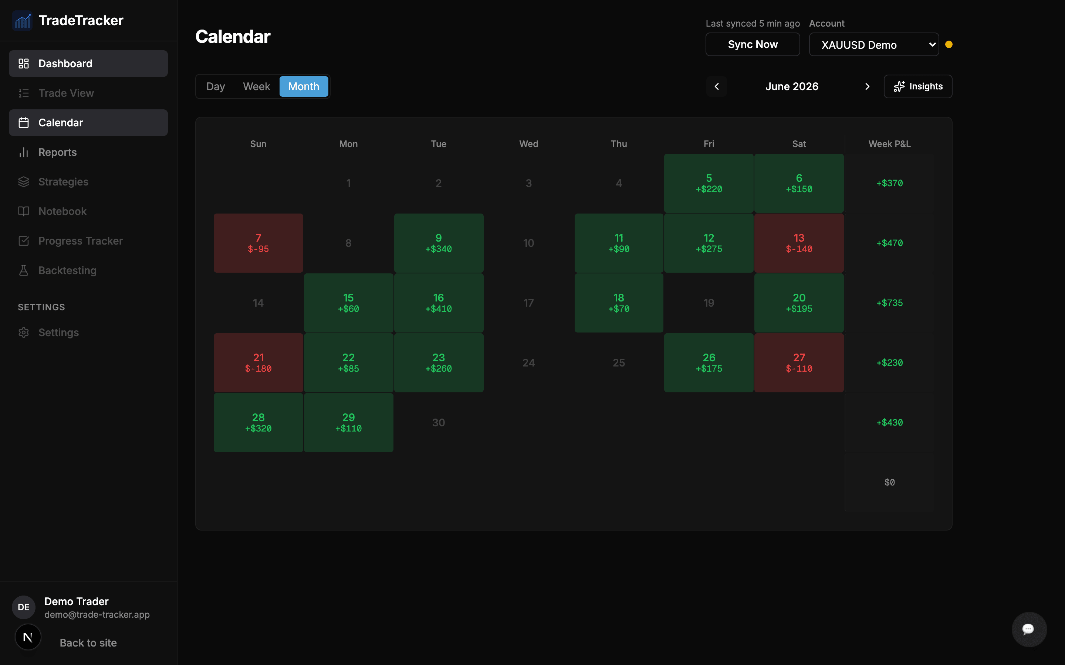Open June 29 cell with +$110
Image resolution: width=1065 pixels, height=665 pixels.
pos(349,423)
